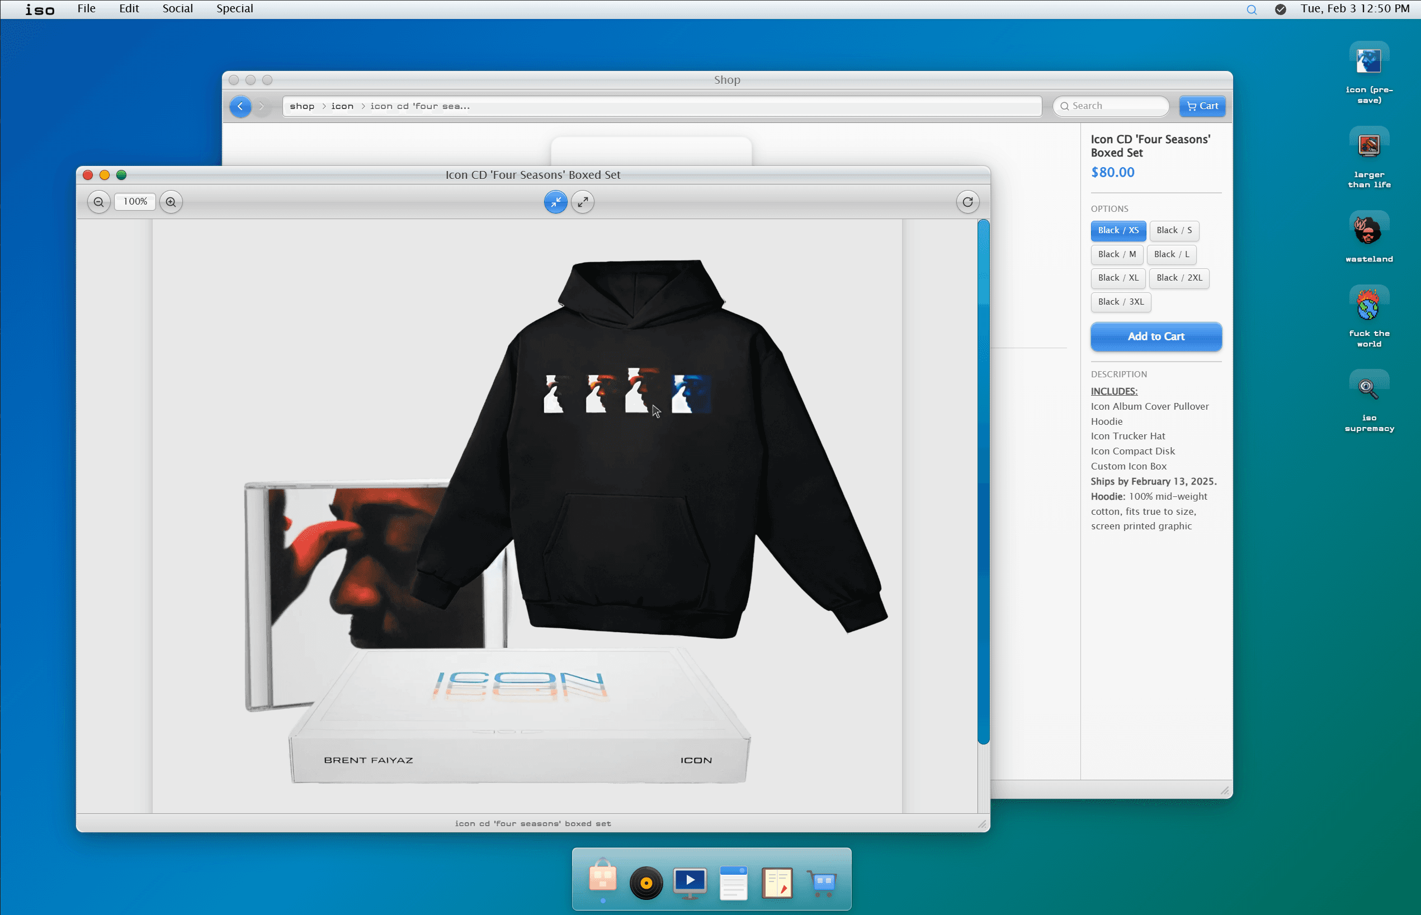Select the Black / XL size option
This screenshot has height=915, width=1421.
coord(1117,278)
